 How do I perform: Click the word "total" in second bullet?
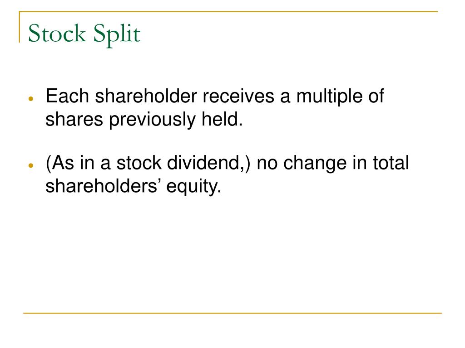click(391, 163)
